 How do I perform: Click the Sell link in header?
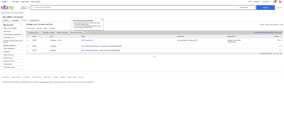point(250,2)
